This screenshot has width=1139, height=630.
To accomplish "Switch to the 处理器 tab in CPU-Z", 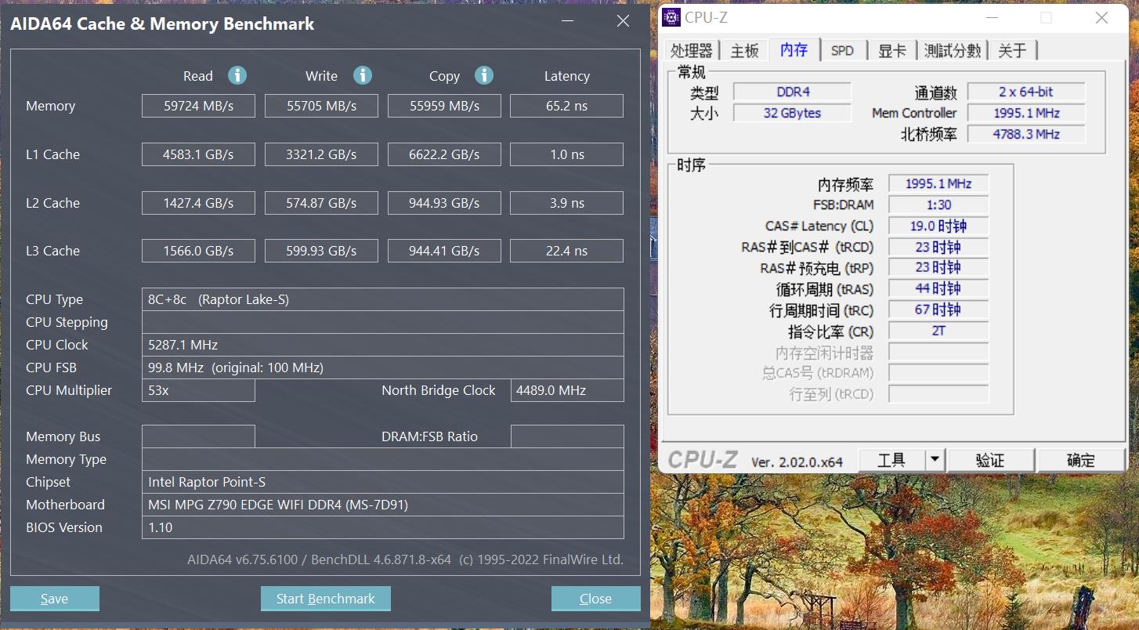I will click(691, 49).
